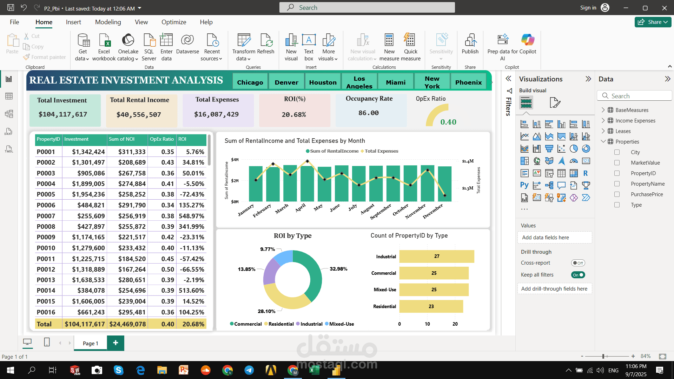This screenshot has height=379, width=674.
Task: Click the Share button
Action: pyautogui.click(x=653, y=22)
